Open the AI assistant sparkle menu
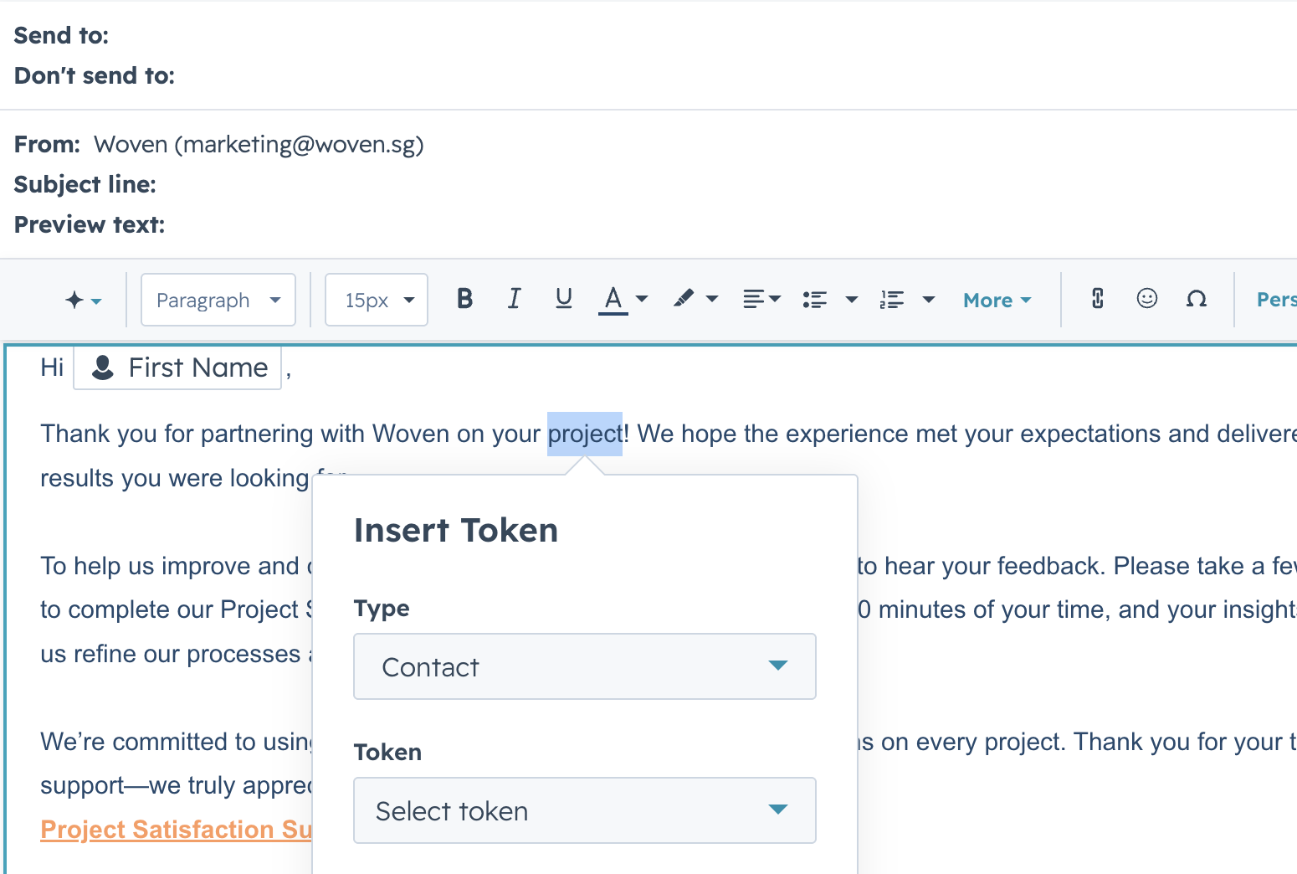Image resolution: width=1297 pixels, height=874 pixels. coord(84,300)
